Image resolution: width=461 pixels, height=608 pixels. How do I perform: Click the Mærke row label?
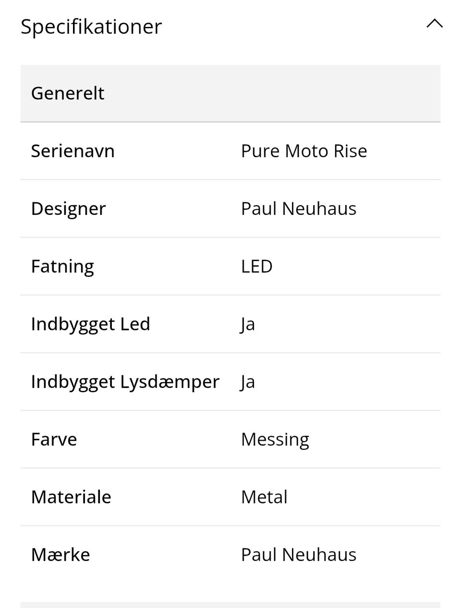(61, 555)
